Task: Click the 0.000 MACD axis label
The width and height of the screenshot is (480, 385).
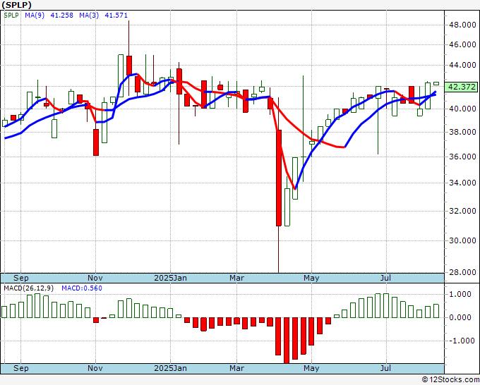Action: pyautogui.click(x=461, y=317)
